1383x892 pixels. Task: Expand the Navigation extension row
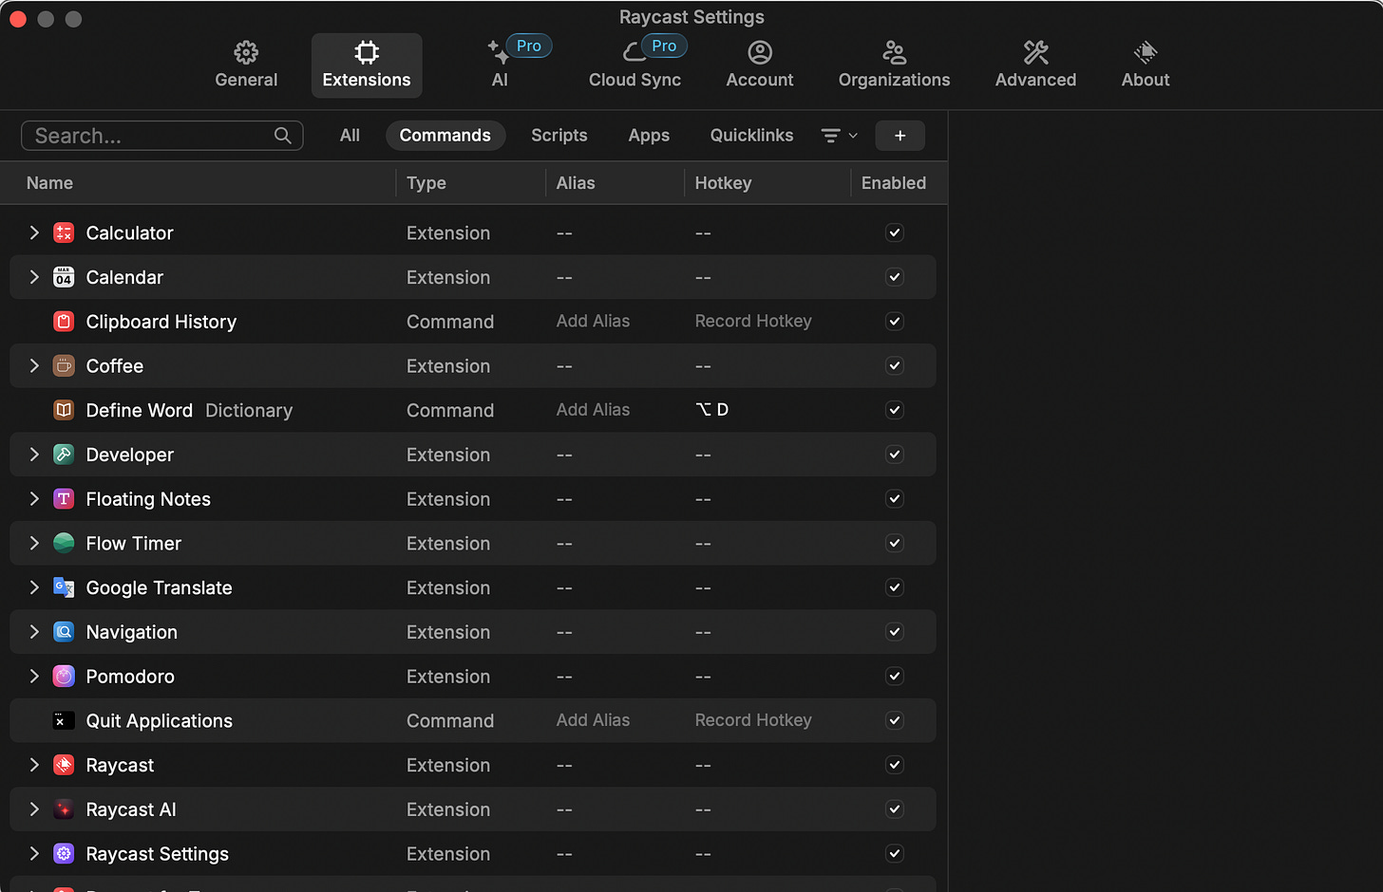[x=34, y=631]
